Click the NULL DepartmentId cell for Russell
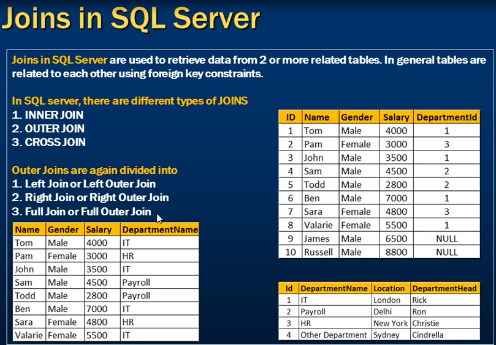Screen dimensions: 496x345 click(x=447, y=252)
